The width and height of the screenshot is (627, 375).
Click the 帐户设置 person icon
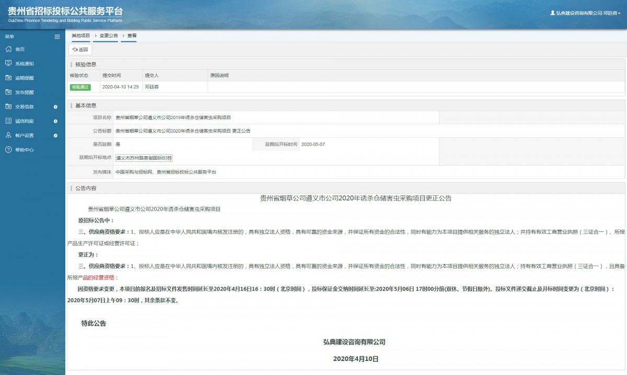coord(8,135)
